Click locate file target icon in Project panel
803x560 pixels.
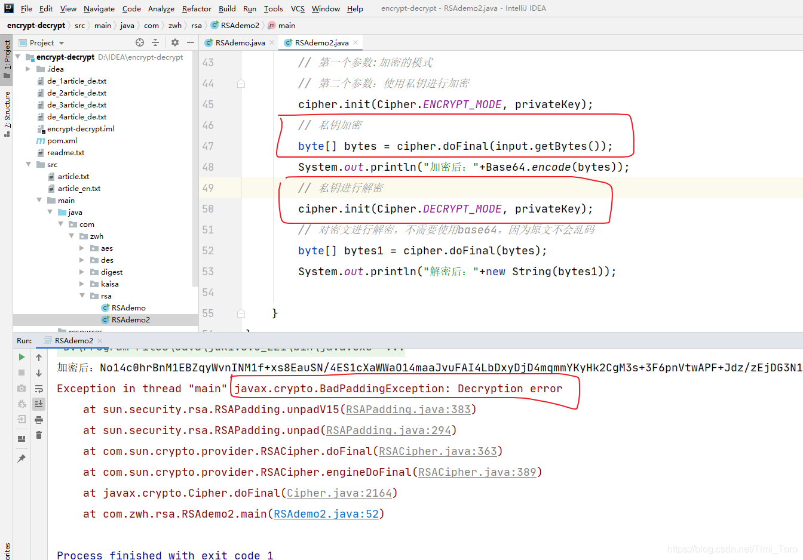(140, 42)
